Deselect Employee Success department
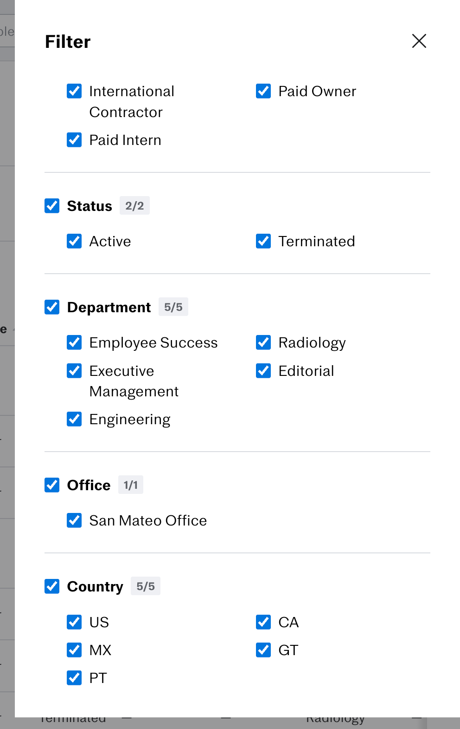This screenshot has width=460, height=729. click(74, 342)
